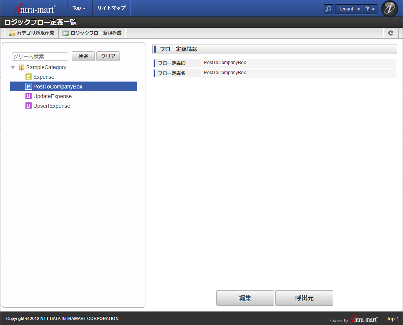Click the 呼出元 button
This screenshot has height=325, width=403.
pos(304,298)
